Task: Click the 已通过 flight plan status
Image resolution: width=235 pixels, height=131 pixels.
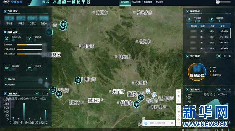Action: (x=32, y=23)
